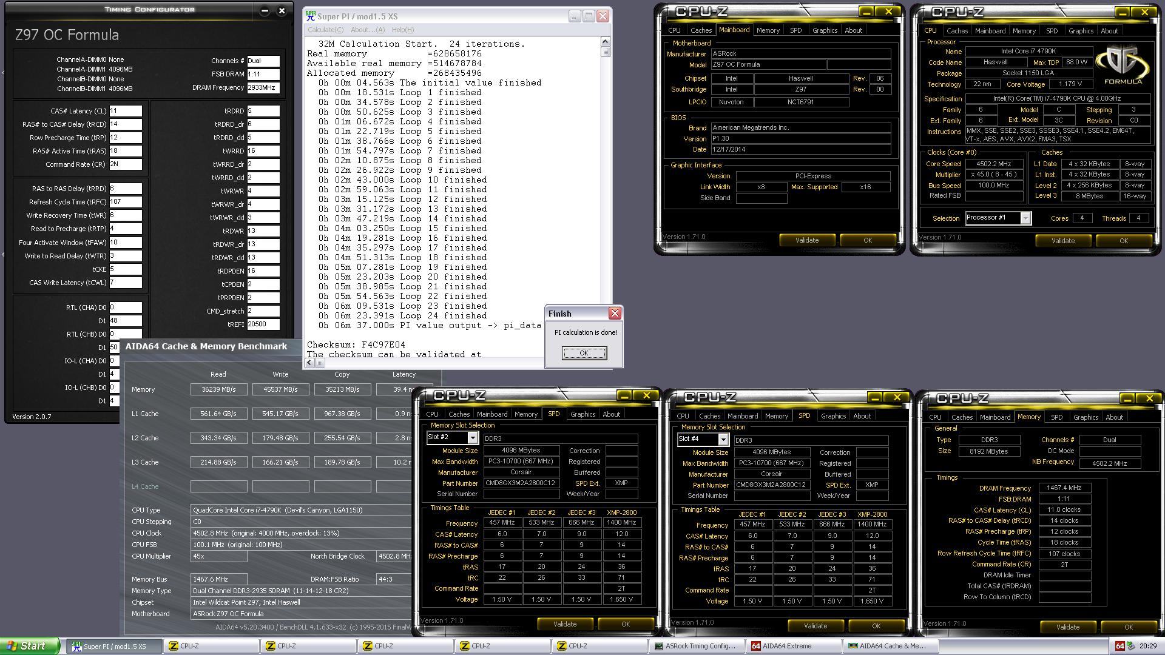Open AIDA64 Cache & Memory taskbar item

point(892,646)
